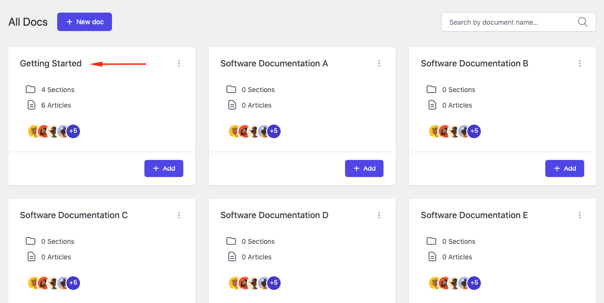Image resolution: width=604 pixels, height=303 pixels.
Task: Click Add on the Getting Started card
Action: 164,168
